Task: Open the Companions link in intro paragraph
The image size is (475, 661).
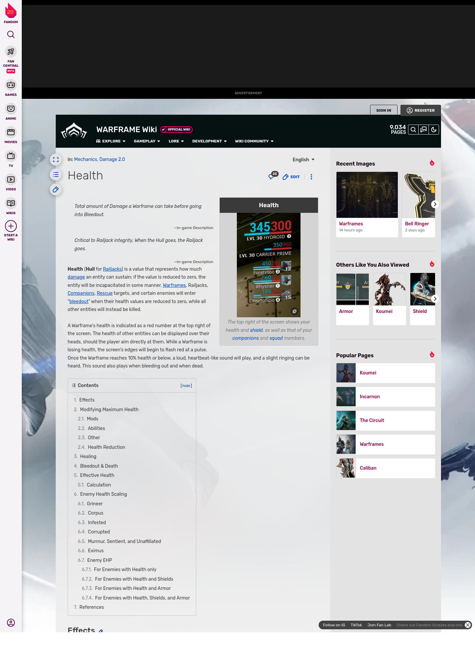Action: click(x=81, y=293)
